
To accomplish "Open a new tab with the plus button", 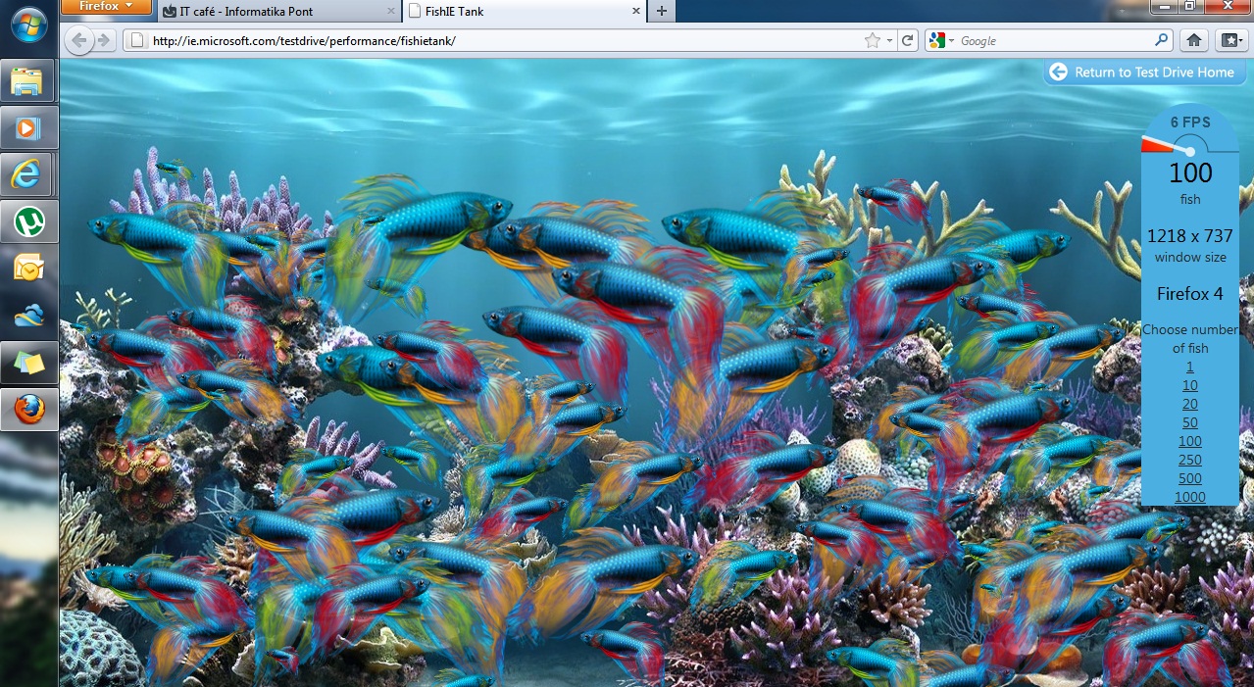I will coord(662,11).
